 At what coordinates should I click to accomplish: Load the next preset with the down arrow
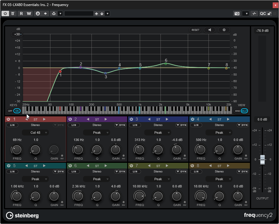pos(102,14)
